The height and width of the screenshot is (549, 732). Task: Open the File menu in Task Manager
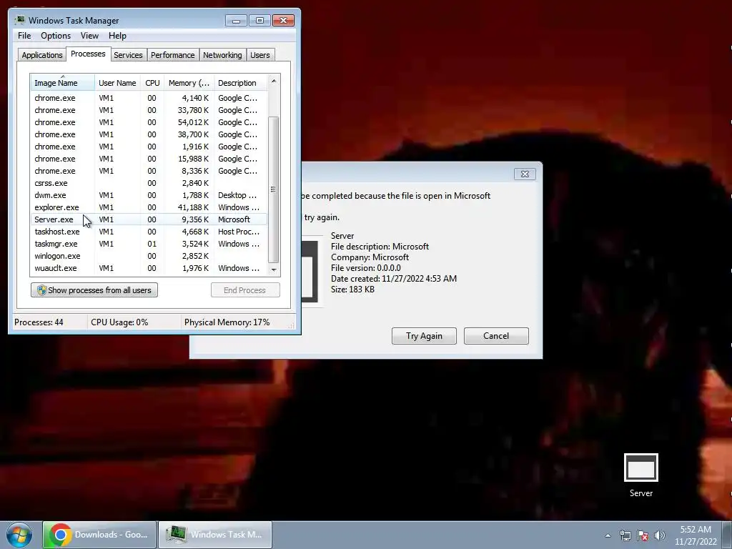(x=24, y=36)
